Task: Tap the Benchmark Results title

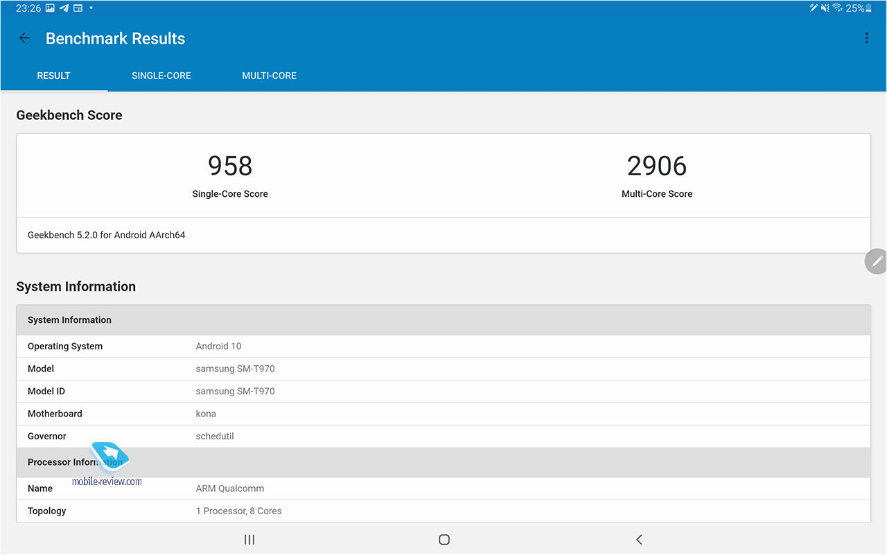Action: click(116, 39)
